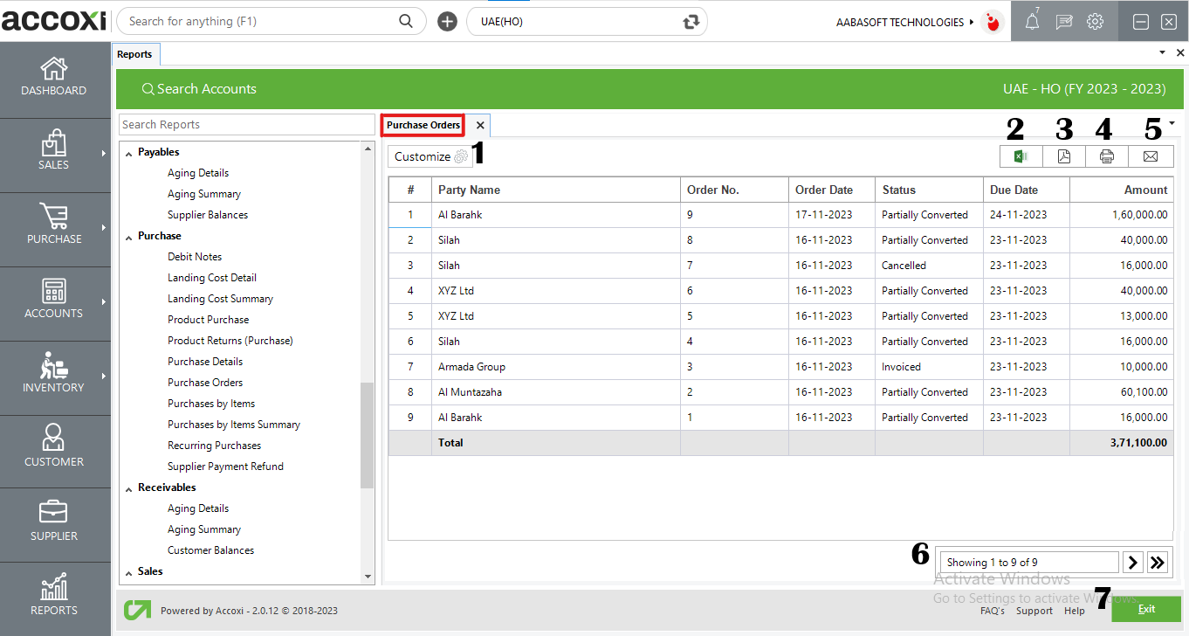Select the Purchase Orders tab
This screenshot has height=636, width=1189.
(423, 125)
